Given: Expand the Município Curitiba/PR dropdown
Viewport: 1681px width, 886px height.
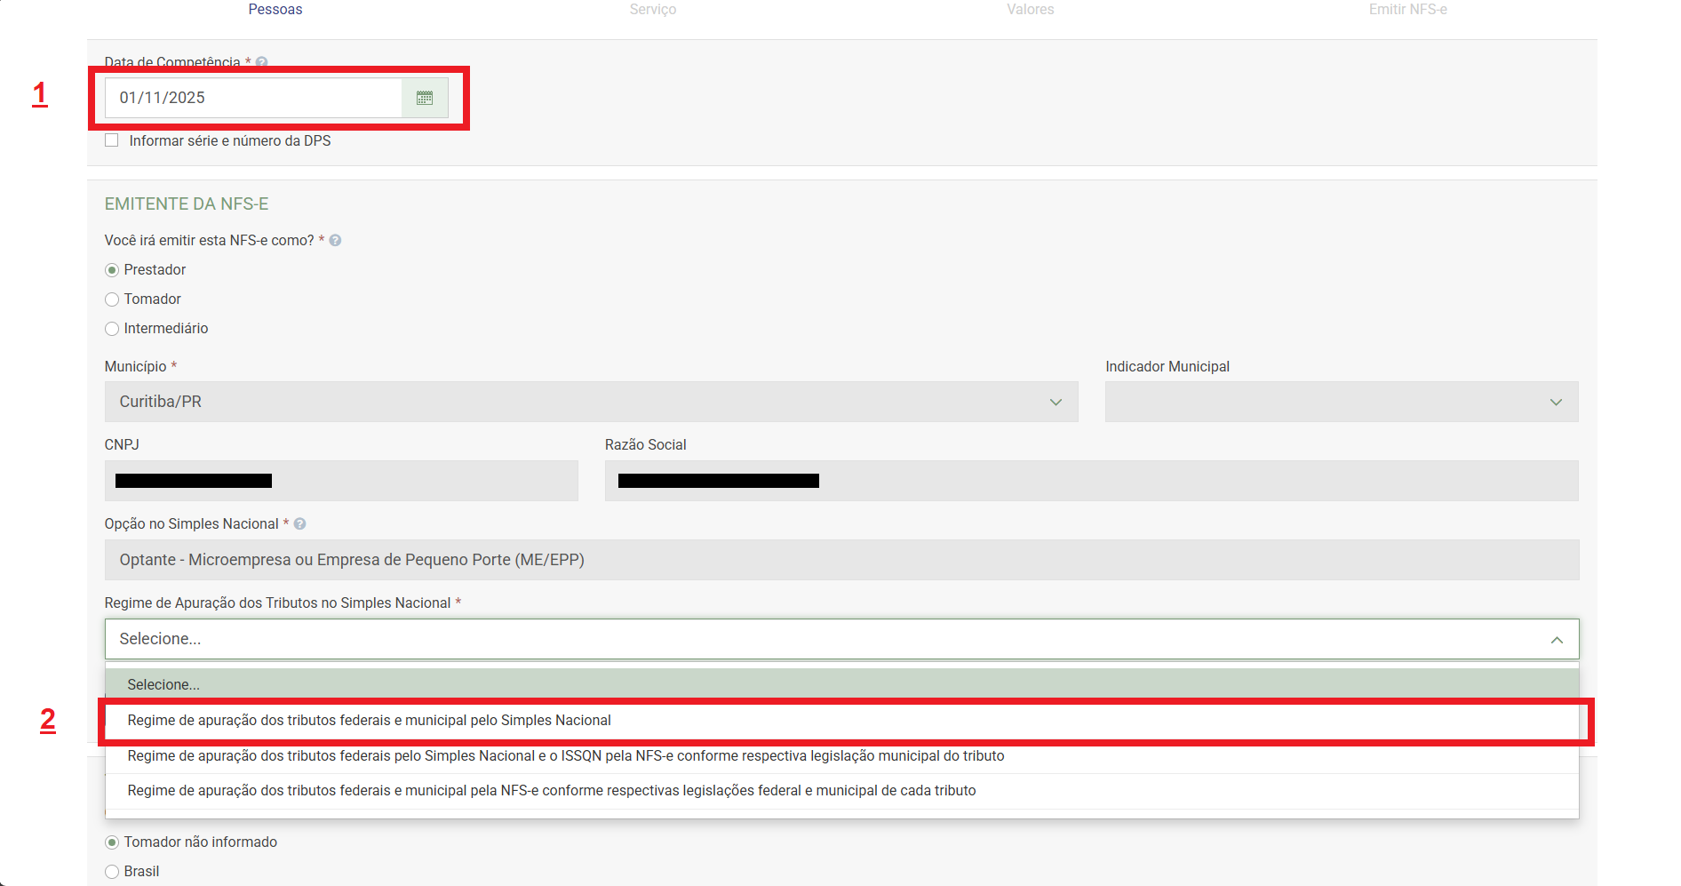Looking at the screenshot, I should (x=591, y=402).
